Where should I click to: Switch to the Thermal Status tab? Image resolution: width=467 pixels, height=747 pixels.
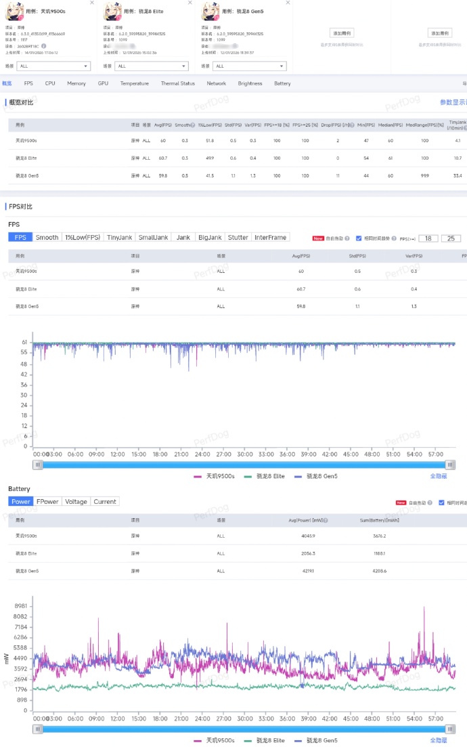(177, 83)
